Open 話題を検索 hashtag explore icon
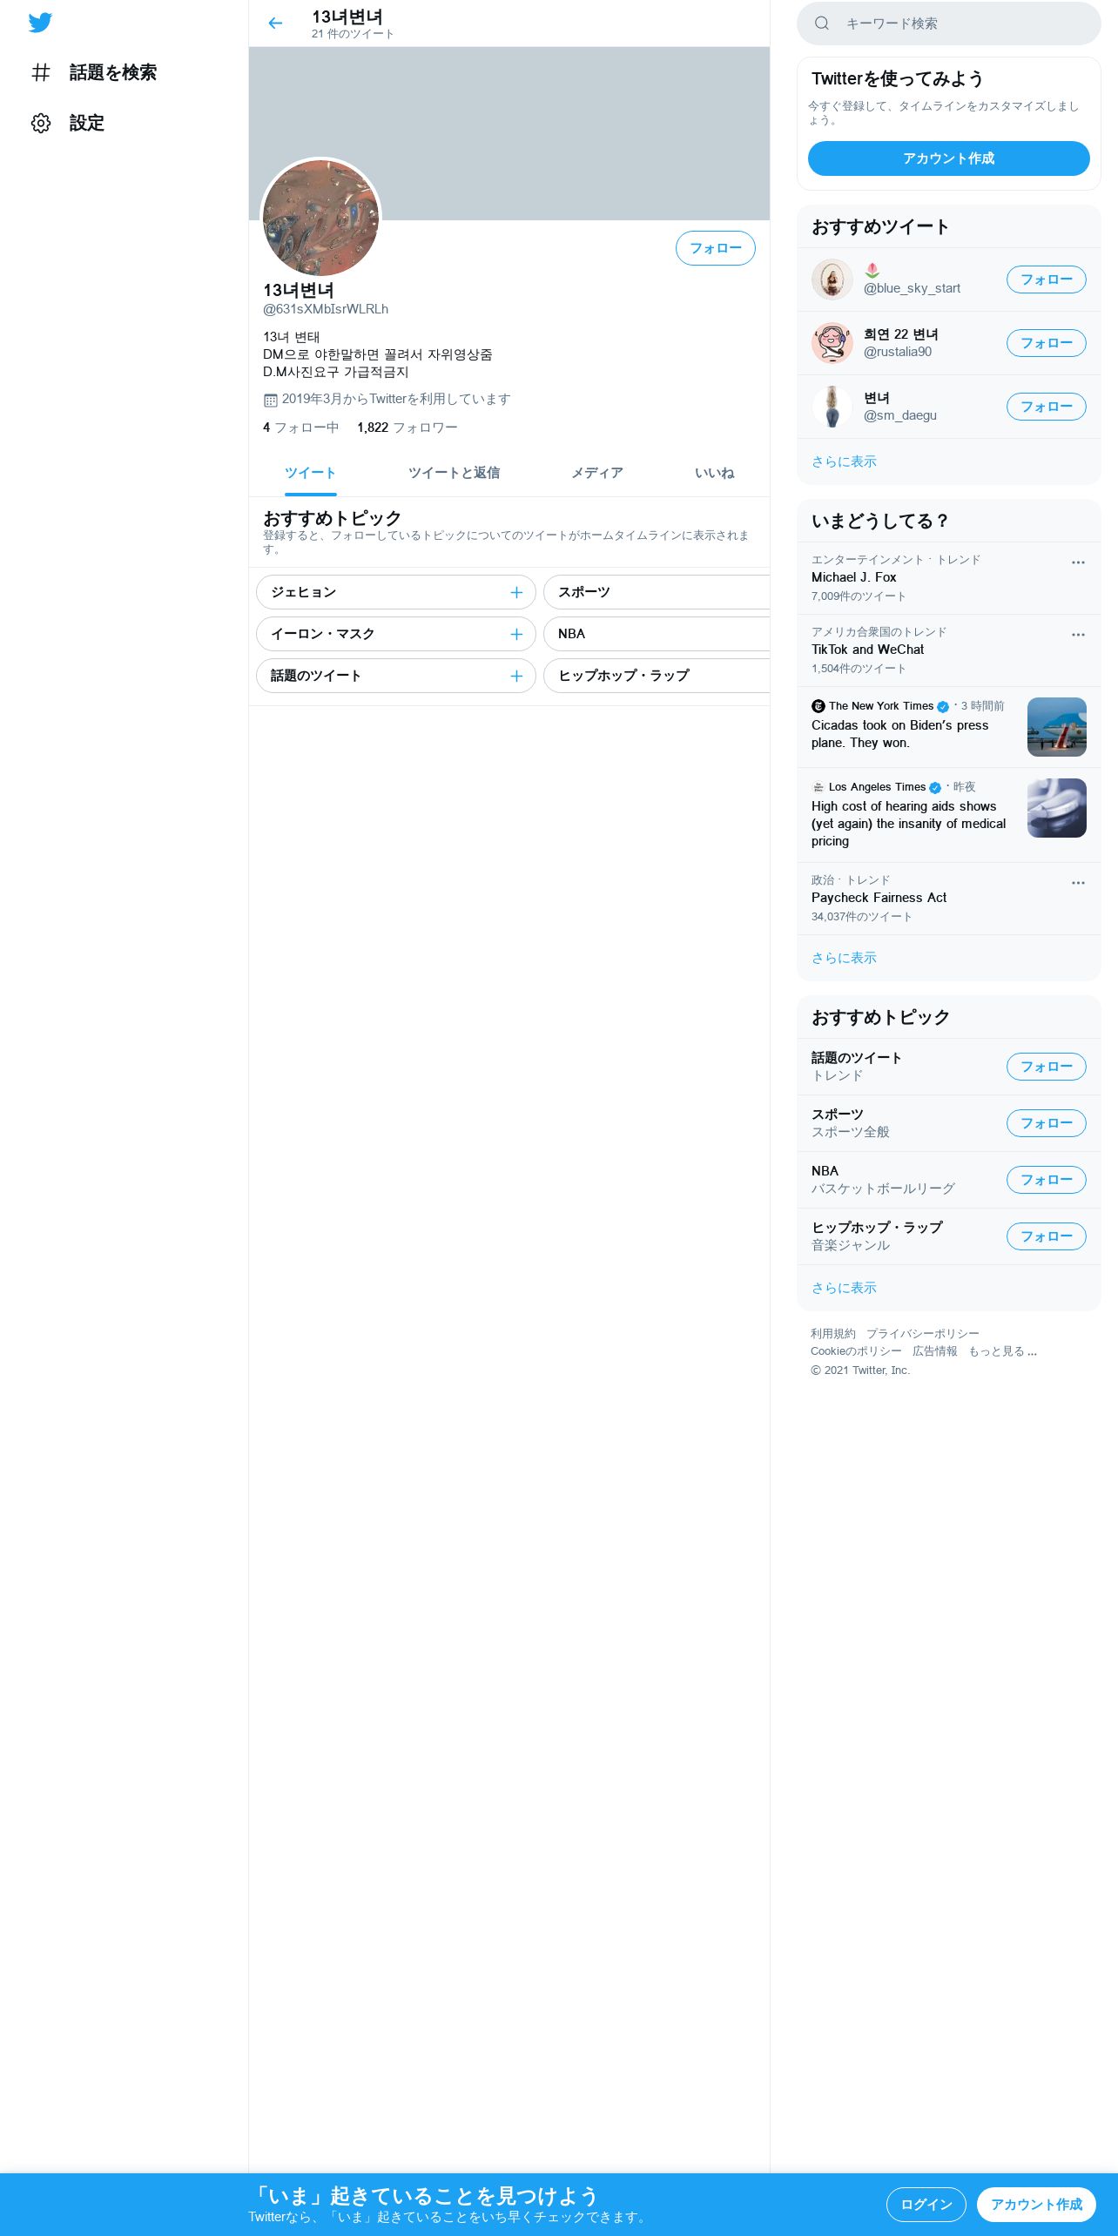Screen dimensions: 1118x2236 pyautogui.click(x=41, y=72)
